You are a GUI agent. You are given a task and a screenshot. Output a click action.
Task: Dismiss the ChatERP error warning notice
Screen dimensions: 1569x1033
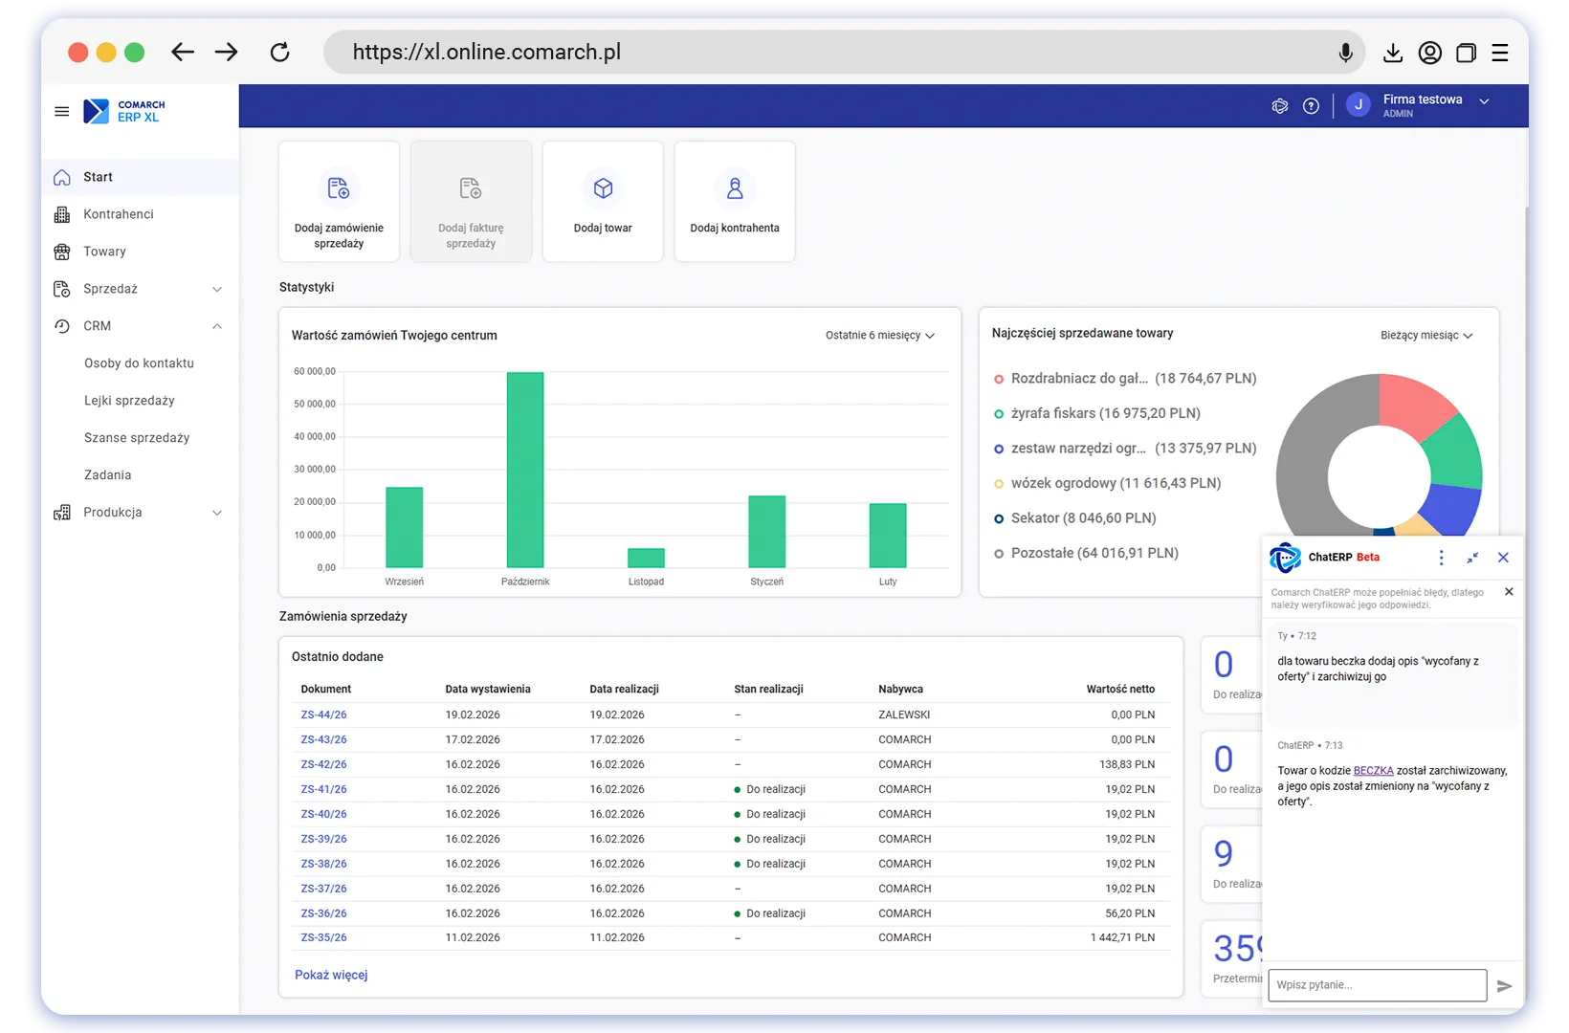point(1509,592)
